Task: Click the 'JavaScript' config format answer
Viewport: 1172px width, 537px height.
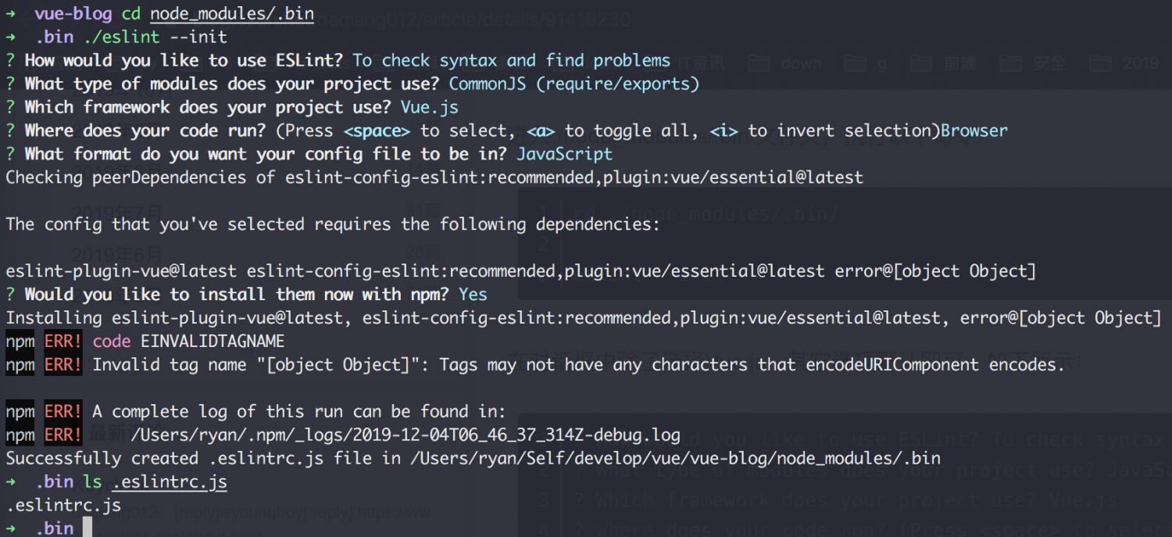Action: coord(565,155)
